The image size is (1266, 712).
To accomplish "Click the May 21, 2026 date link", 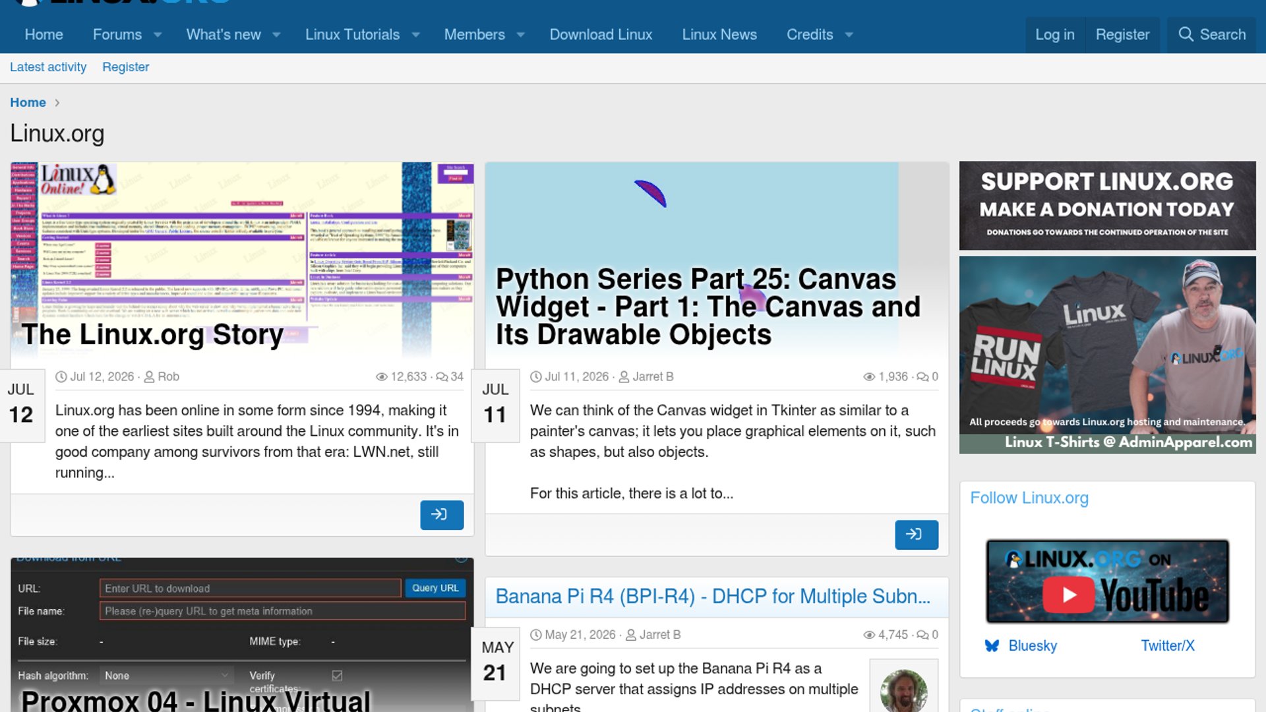I will point(580,634).
